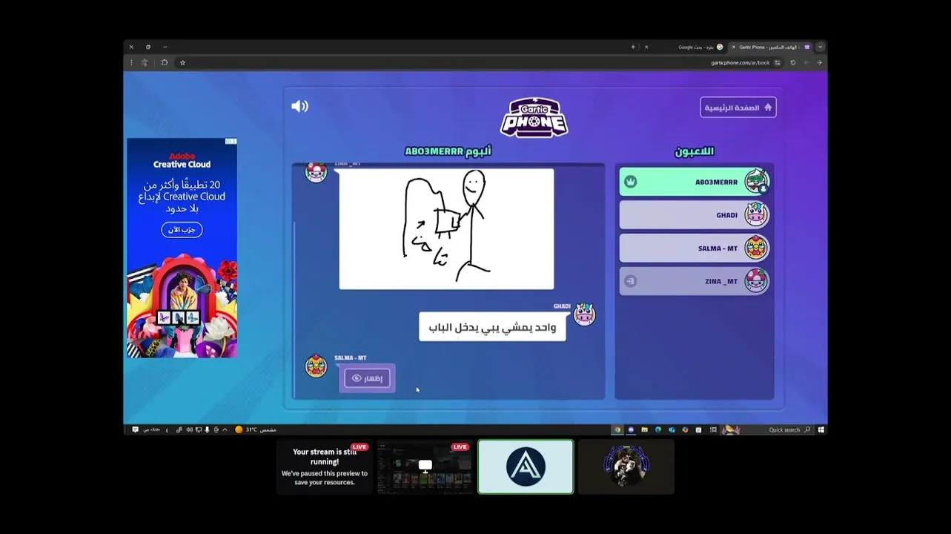Click the site settings icon in address bar
The width and height of the screenshot is (951, 534).
click(x=777, y=62)
